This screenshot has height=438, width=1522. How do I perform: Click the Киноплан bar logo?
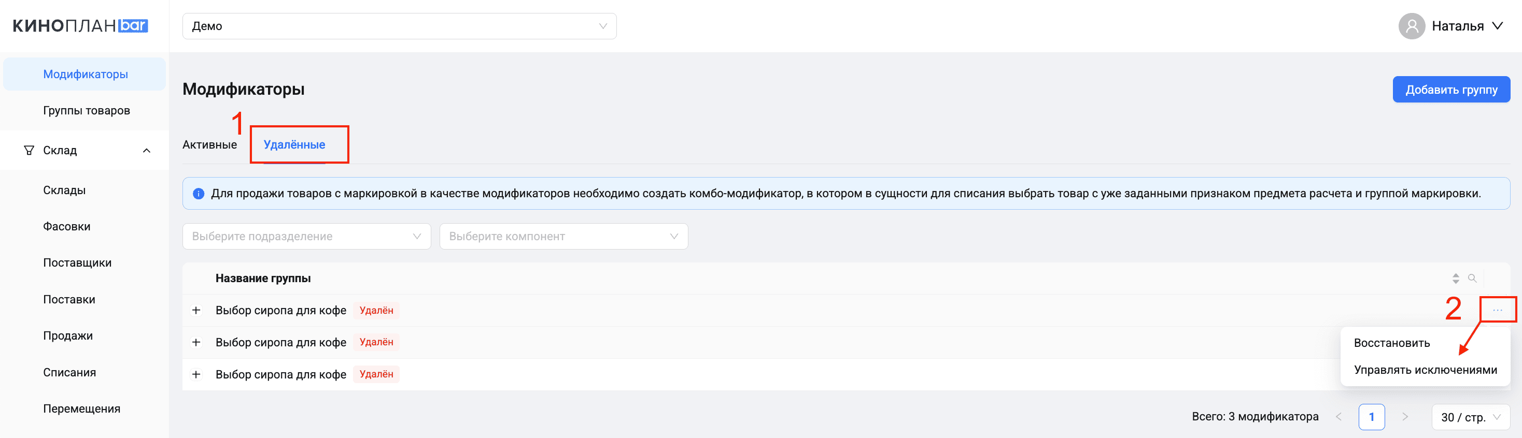[x=80, y=26]
